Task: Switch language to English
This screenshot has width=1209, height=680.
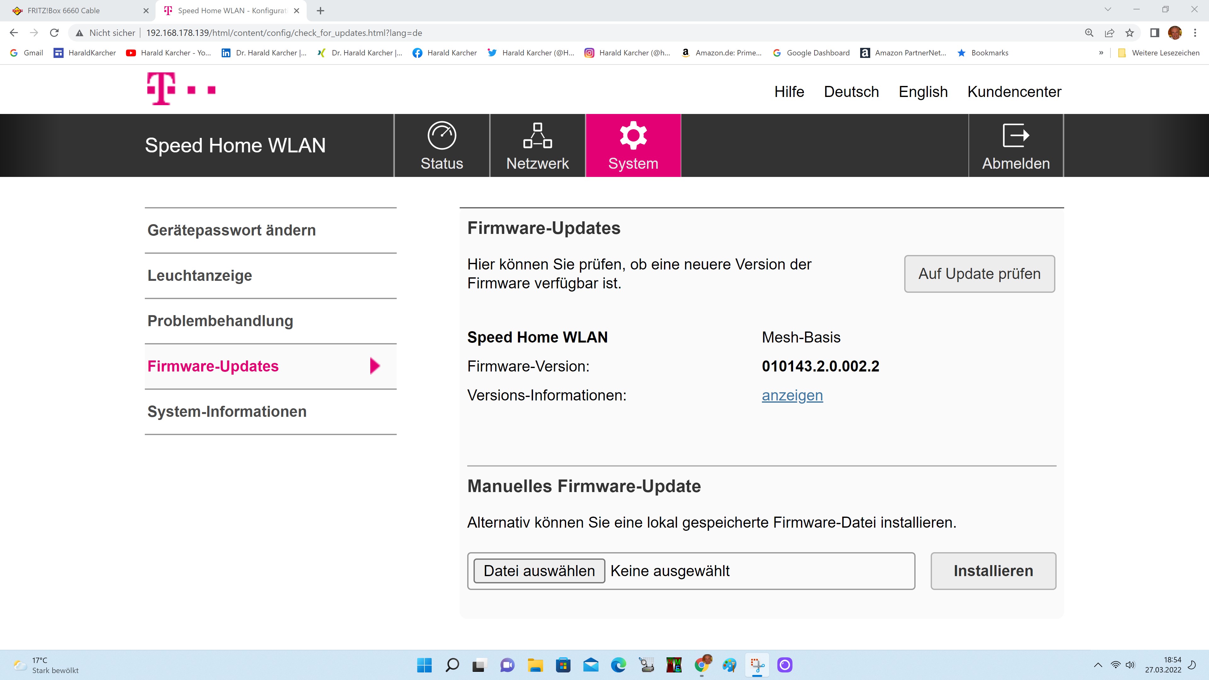Action: point(923,92)
